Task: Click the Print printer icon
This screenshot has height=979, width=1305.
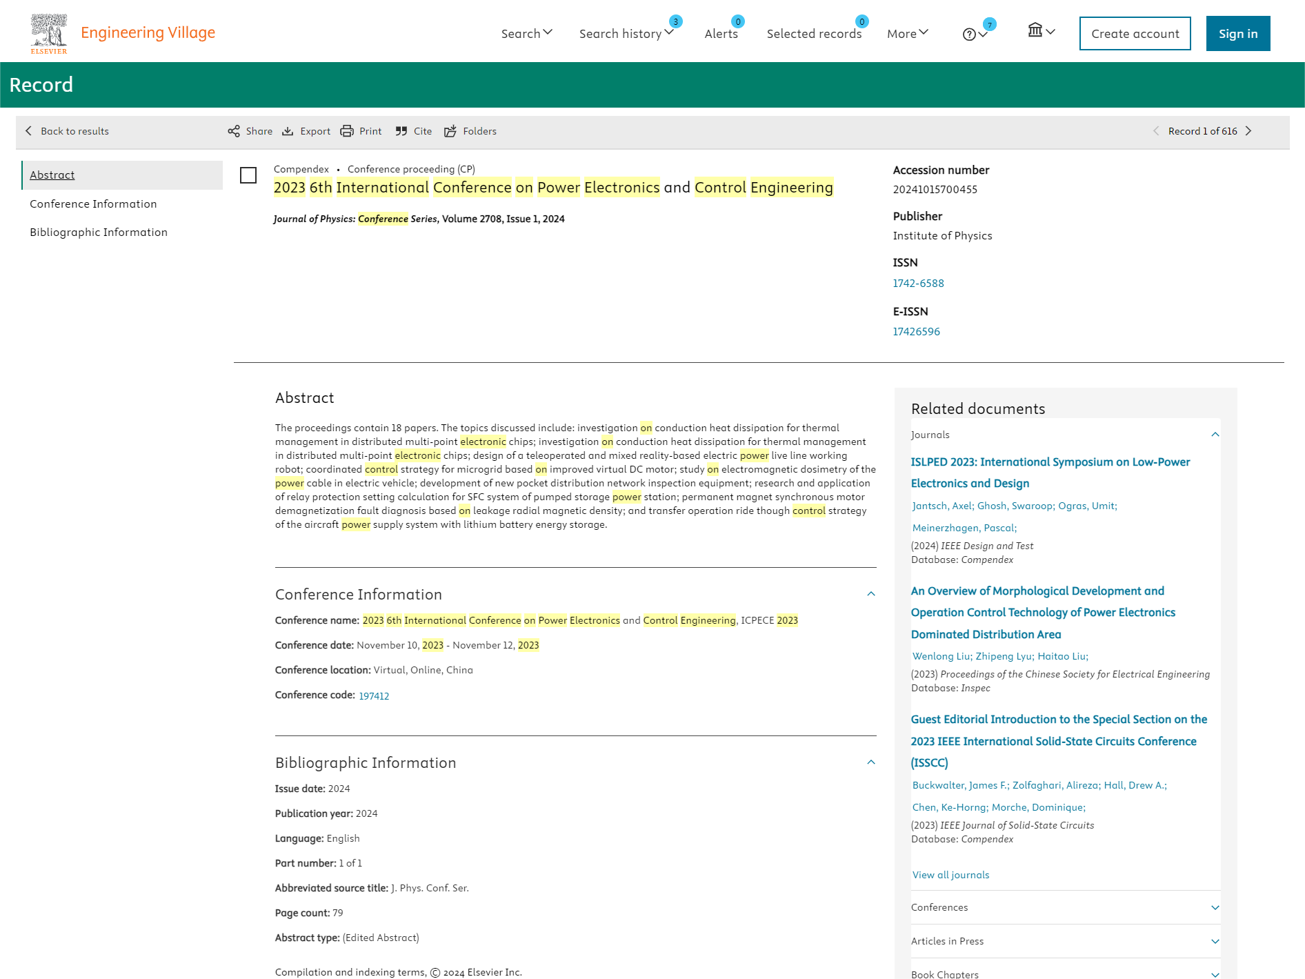Action: pos(347,131)
